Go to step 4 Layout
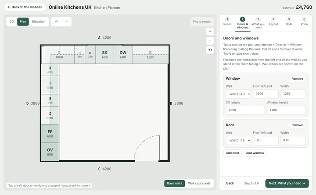The height and width of the screenshot is (195, 316). [x=273, y=21]
